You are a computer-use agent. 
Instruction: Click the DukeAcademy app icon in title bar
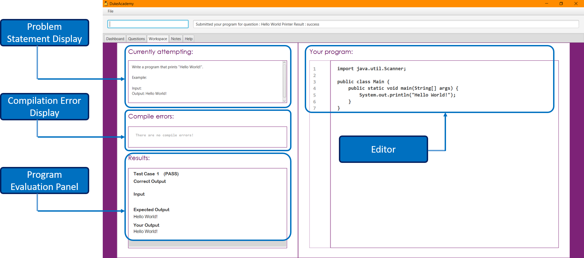[106, 4]
